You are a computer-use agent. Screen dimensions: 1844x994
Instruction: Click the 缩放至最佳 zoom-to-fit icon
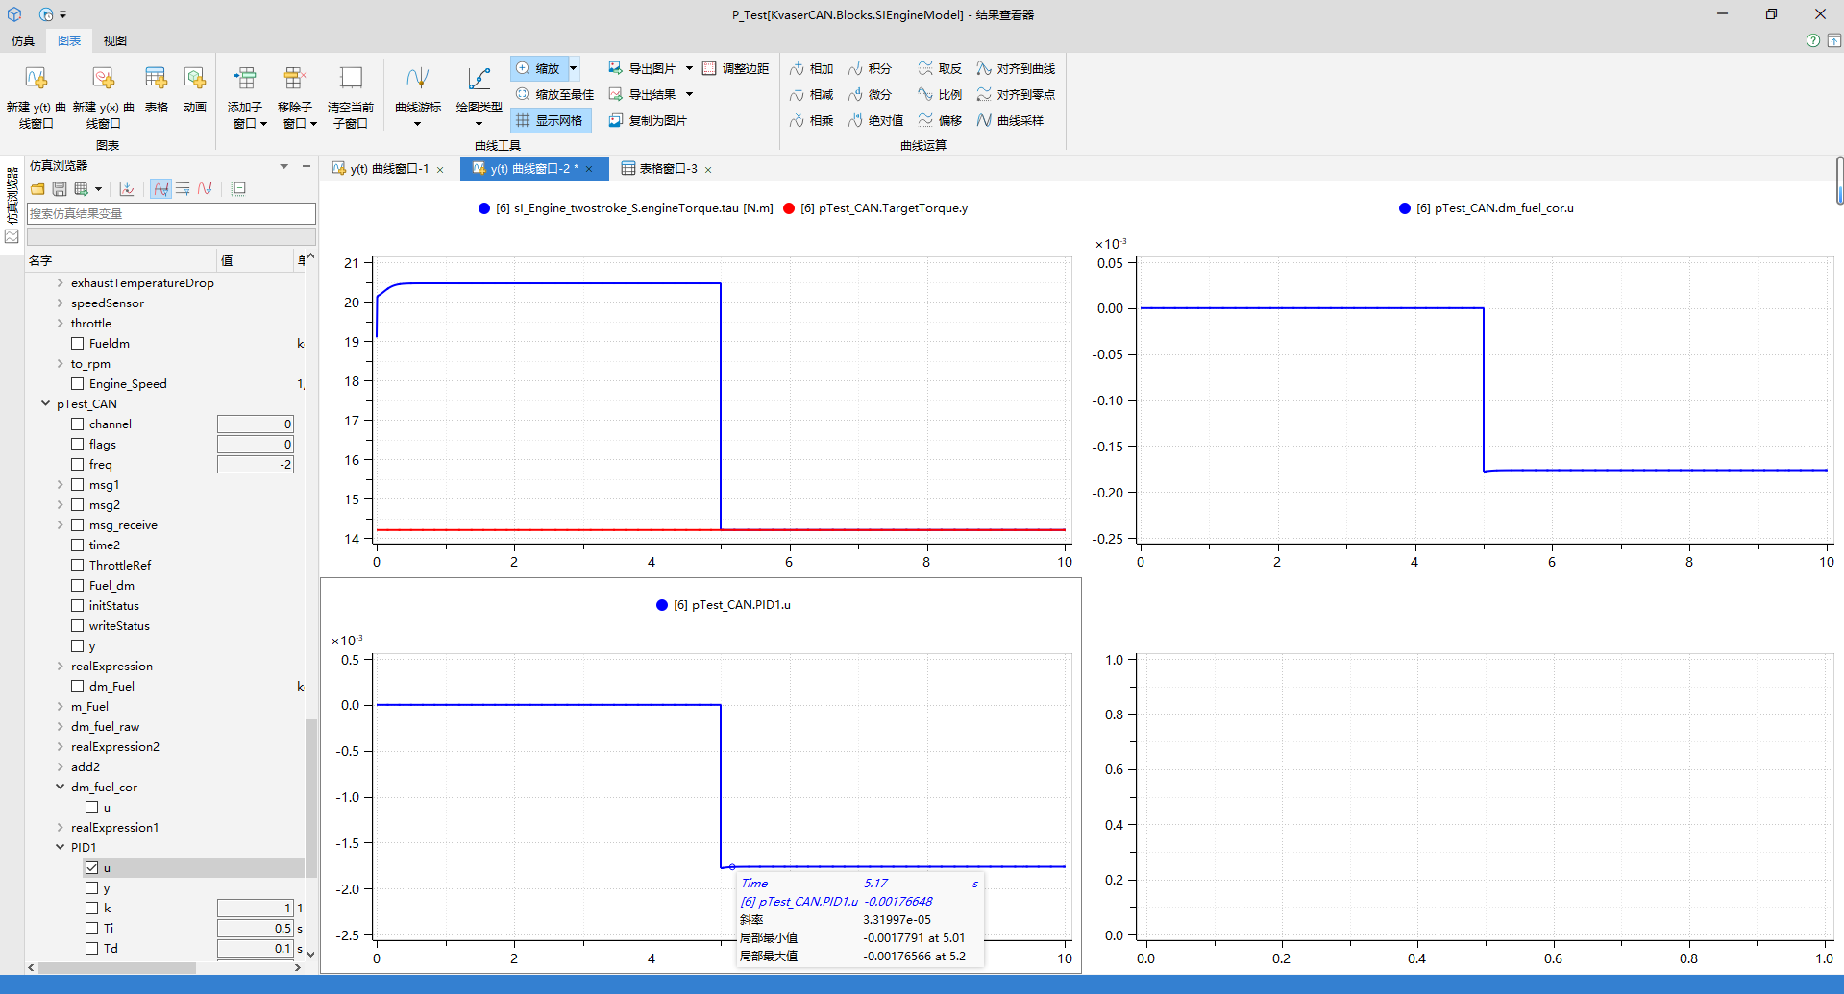click(x=523, y=94)
